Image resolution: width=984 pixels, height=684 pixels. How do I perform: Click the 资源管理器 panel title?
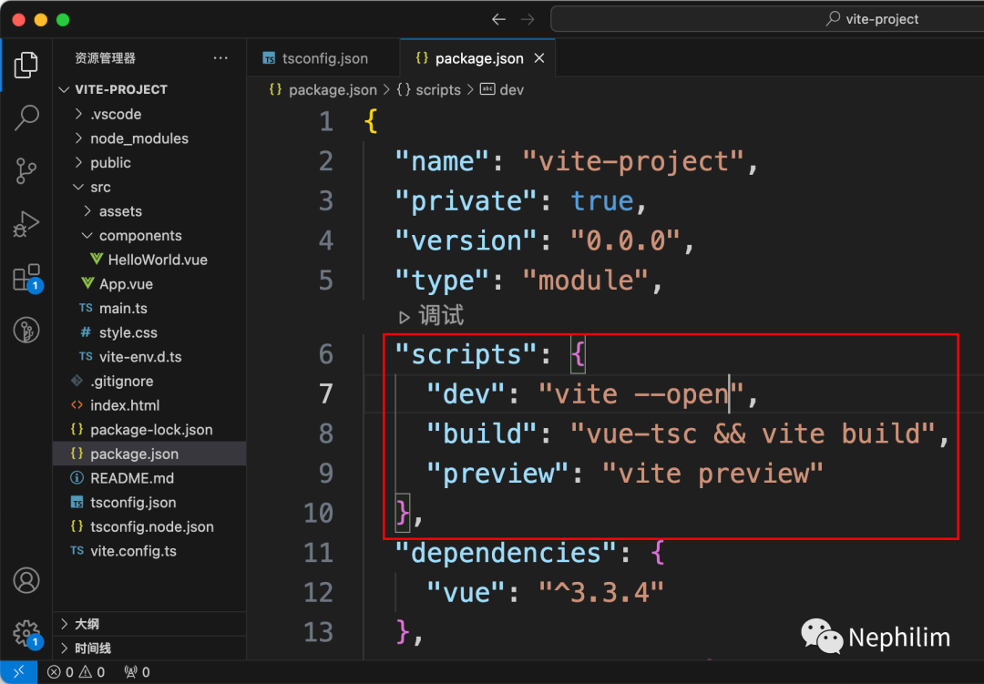[106, 58]
